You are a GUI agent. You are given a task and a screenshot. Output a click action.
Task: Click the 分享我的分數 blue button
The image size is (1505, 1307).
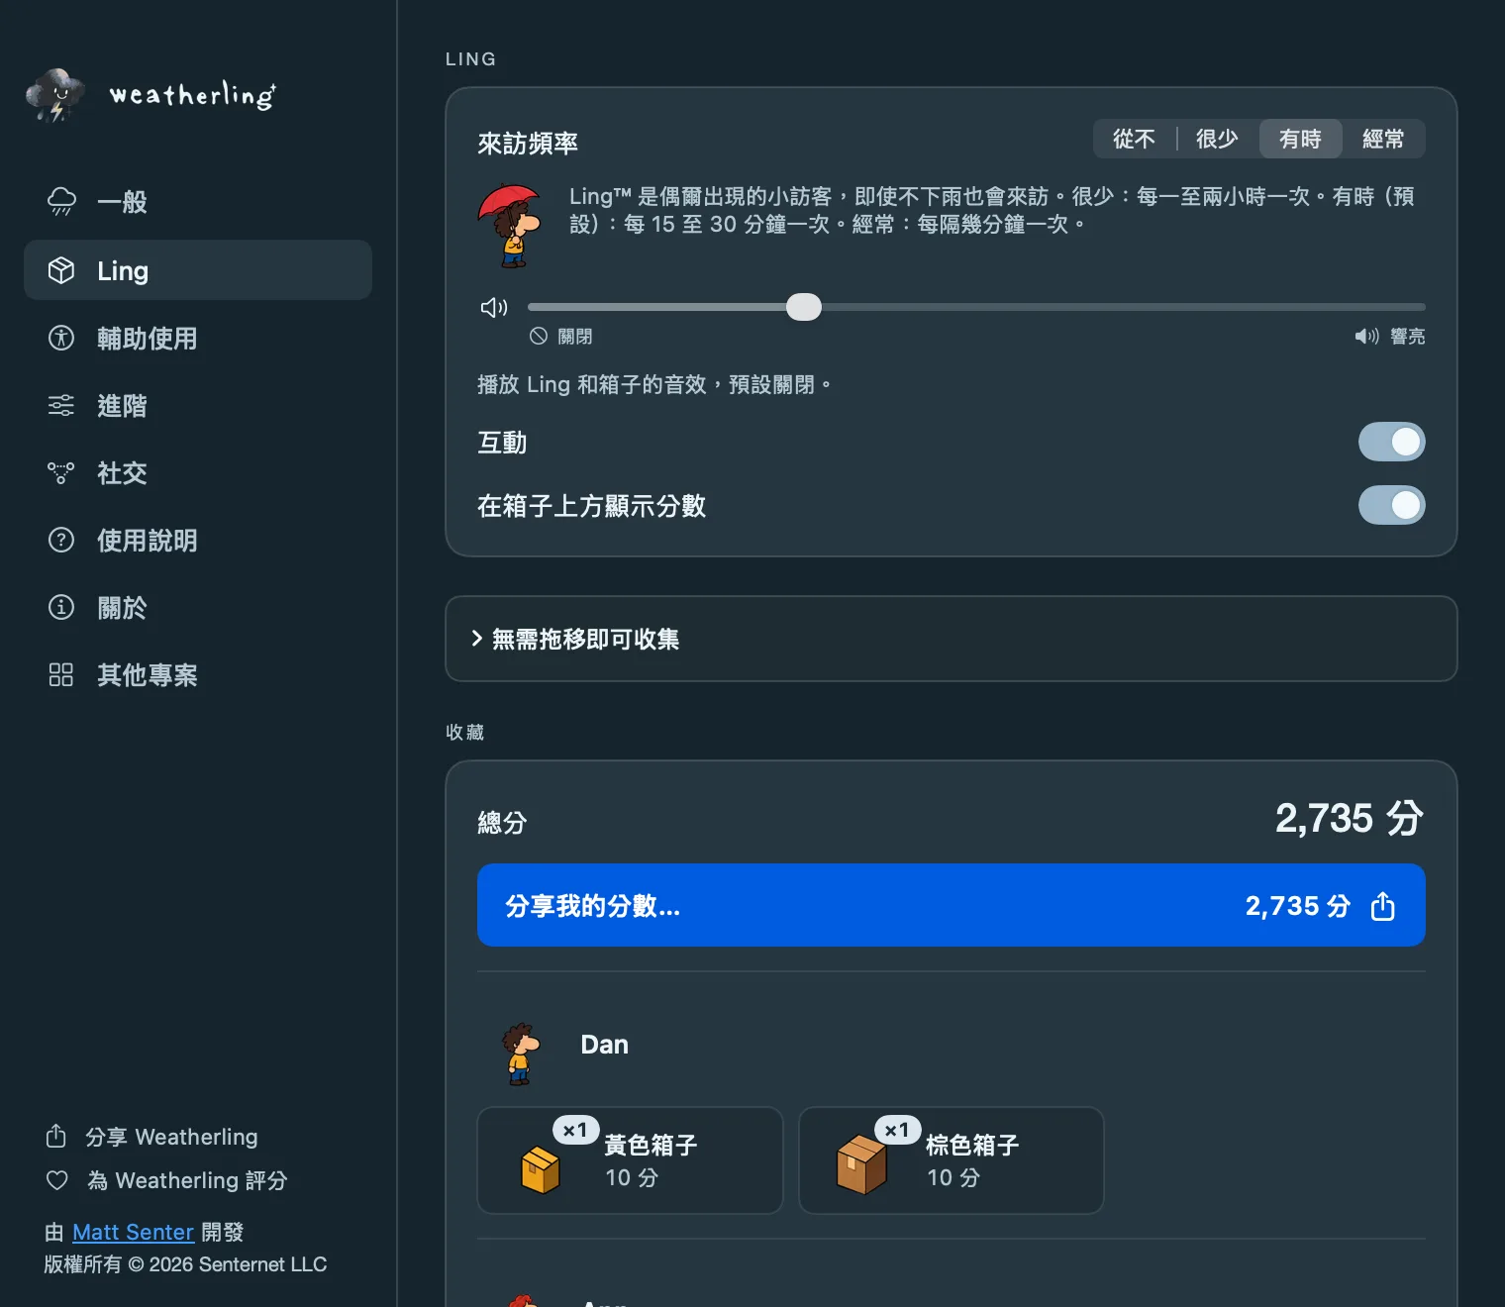[951, 905]
